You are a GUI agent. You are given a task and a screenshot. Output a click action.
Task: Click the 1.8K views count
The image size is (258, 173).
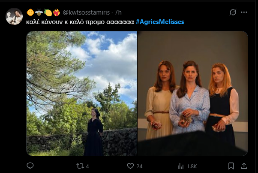pos(192,166)
